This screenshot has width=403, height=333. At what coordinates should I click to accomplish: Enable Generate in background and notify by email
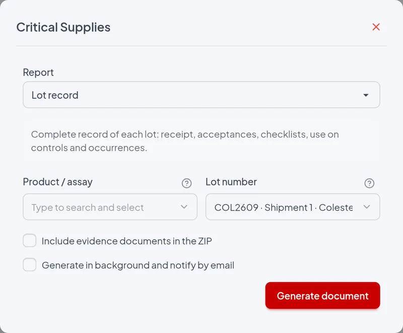(x=30, y=264)
